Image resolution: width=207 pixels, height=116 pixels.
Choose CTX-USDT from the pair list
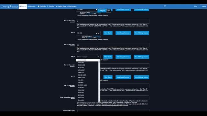point(87,70)
